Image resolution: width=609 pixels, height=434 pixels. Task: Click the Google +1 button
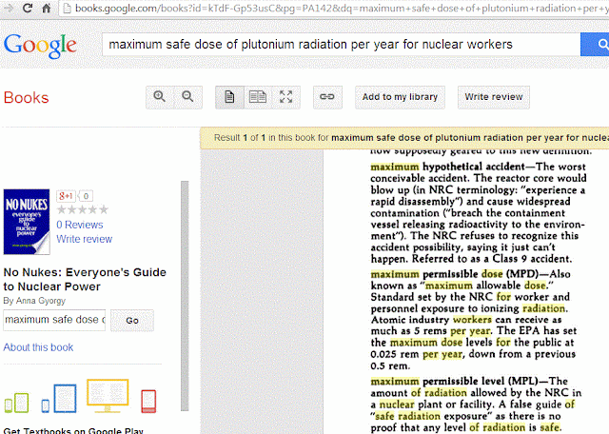pos(66,196)
